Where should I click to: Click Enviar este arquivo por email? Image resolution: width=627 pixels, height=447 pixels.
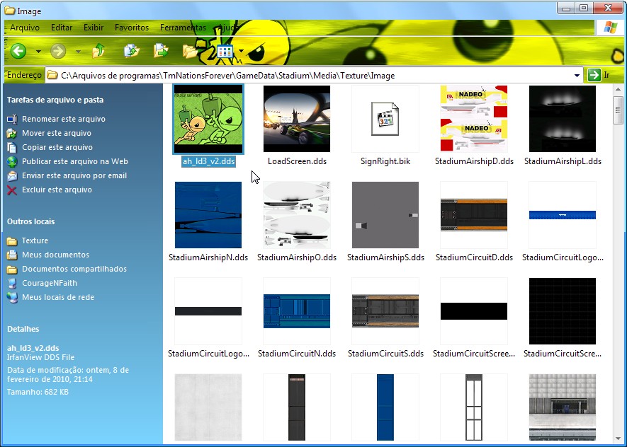74,175
